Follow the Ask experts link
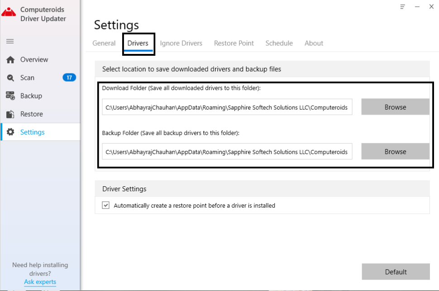 (40, 282)
